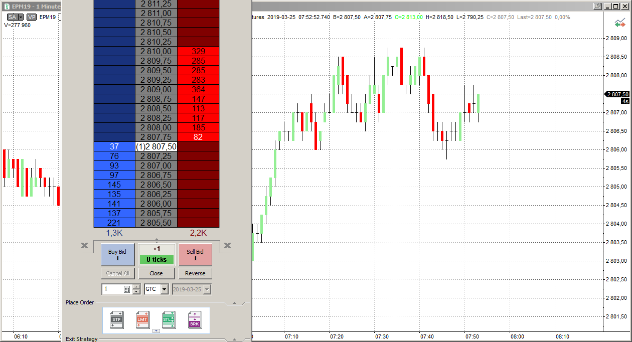Click price cell 2 809,50 in the ladder

pyautogui.click(x=156, y=70)
